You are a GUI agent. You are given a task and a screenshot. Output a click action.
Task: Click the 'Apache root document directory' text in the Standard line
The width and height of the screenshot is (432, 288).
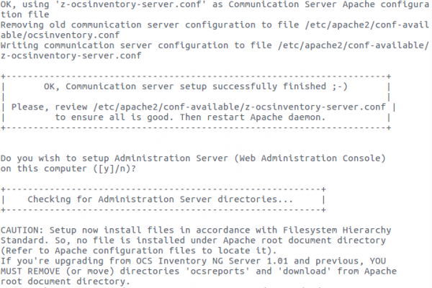(x=305, y=240)
